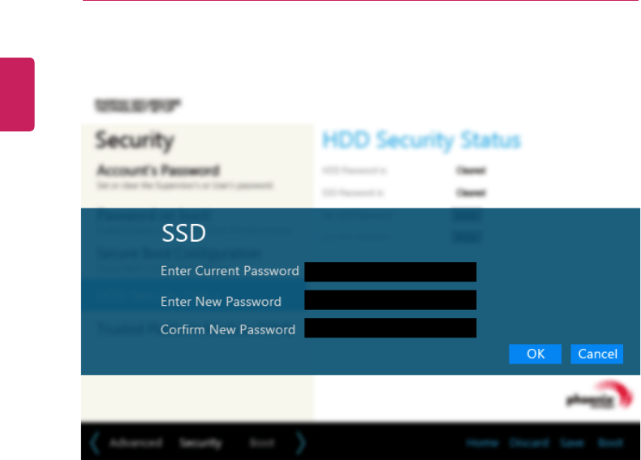The width and height of the screenshot is (641, 460).
Task: Click the left arrow in bottom navigation
Action: coord(95,443)
